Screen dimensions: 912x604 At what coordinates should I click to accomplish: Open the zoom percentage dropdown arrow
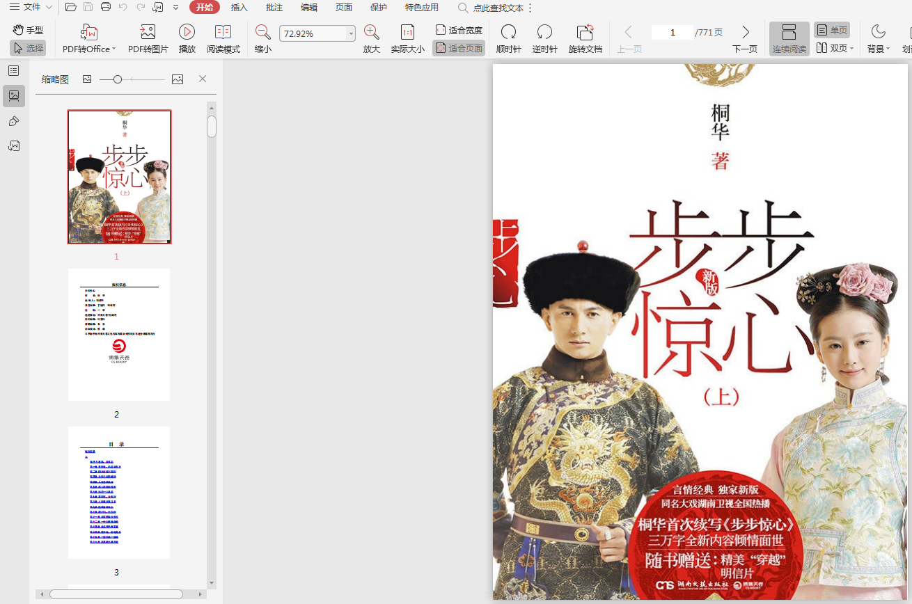(x=351, y=33)
